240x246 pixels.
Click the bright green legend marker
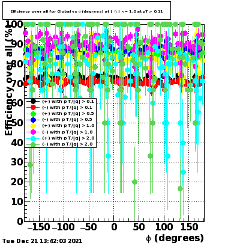[34, 114]
